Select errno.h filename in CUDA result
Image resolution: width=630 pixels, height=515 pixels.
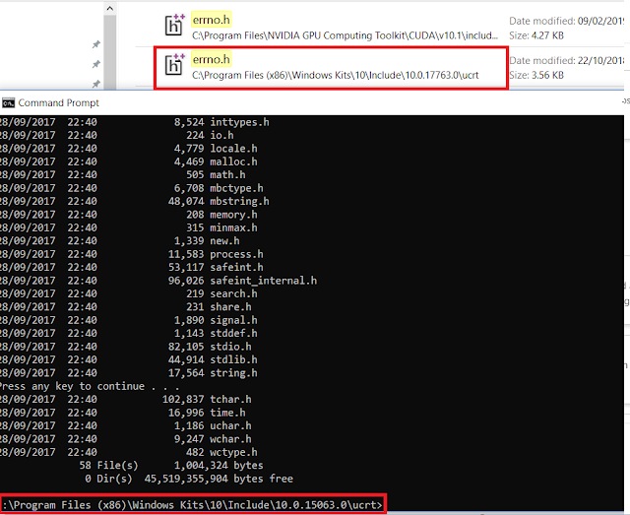pos(212,20)
